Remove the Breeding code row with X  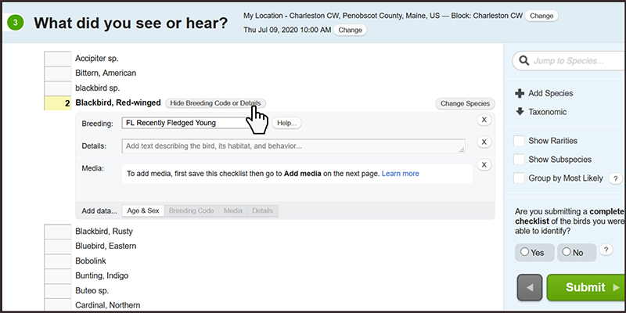click(484, 120)
